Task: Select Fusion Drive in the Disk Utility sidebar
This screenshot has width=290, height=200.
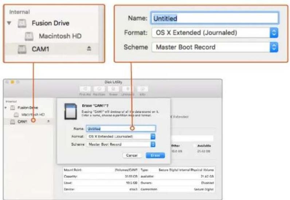Action: click(x=28, y=108)
